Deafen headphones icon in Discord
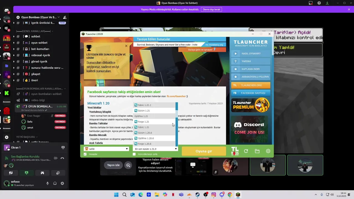Screen dimensions: 354x199 (x=55, y=183)
